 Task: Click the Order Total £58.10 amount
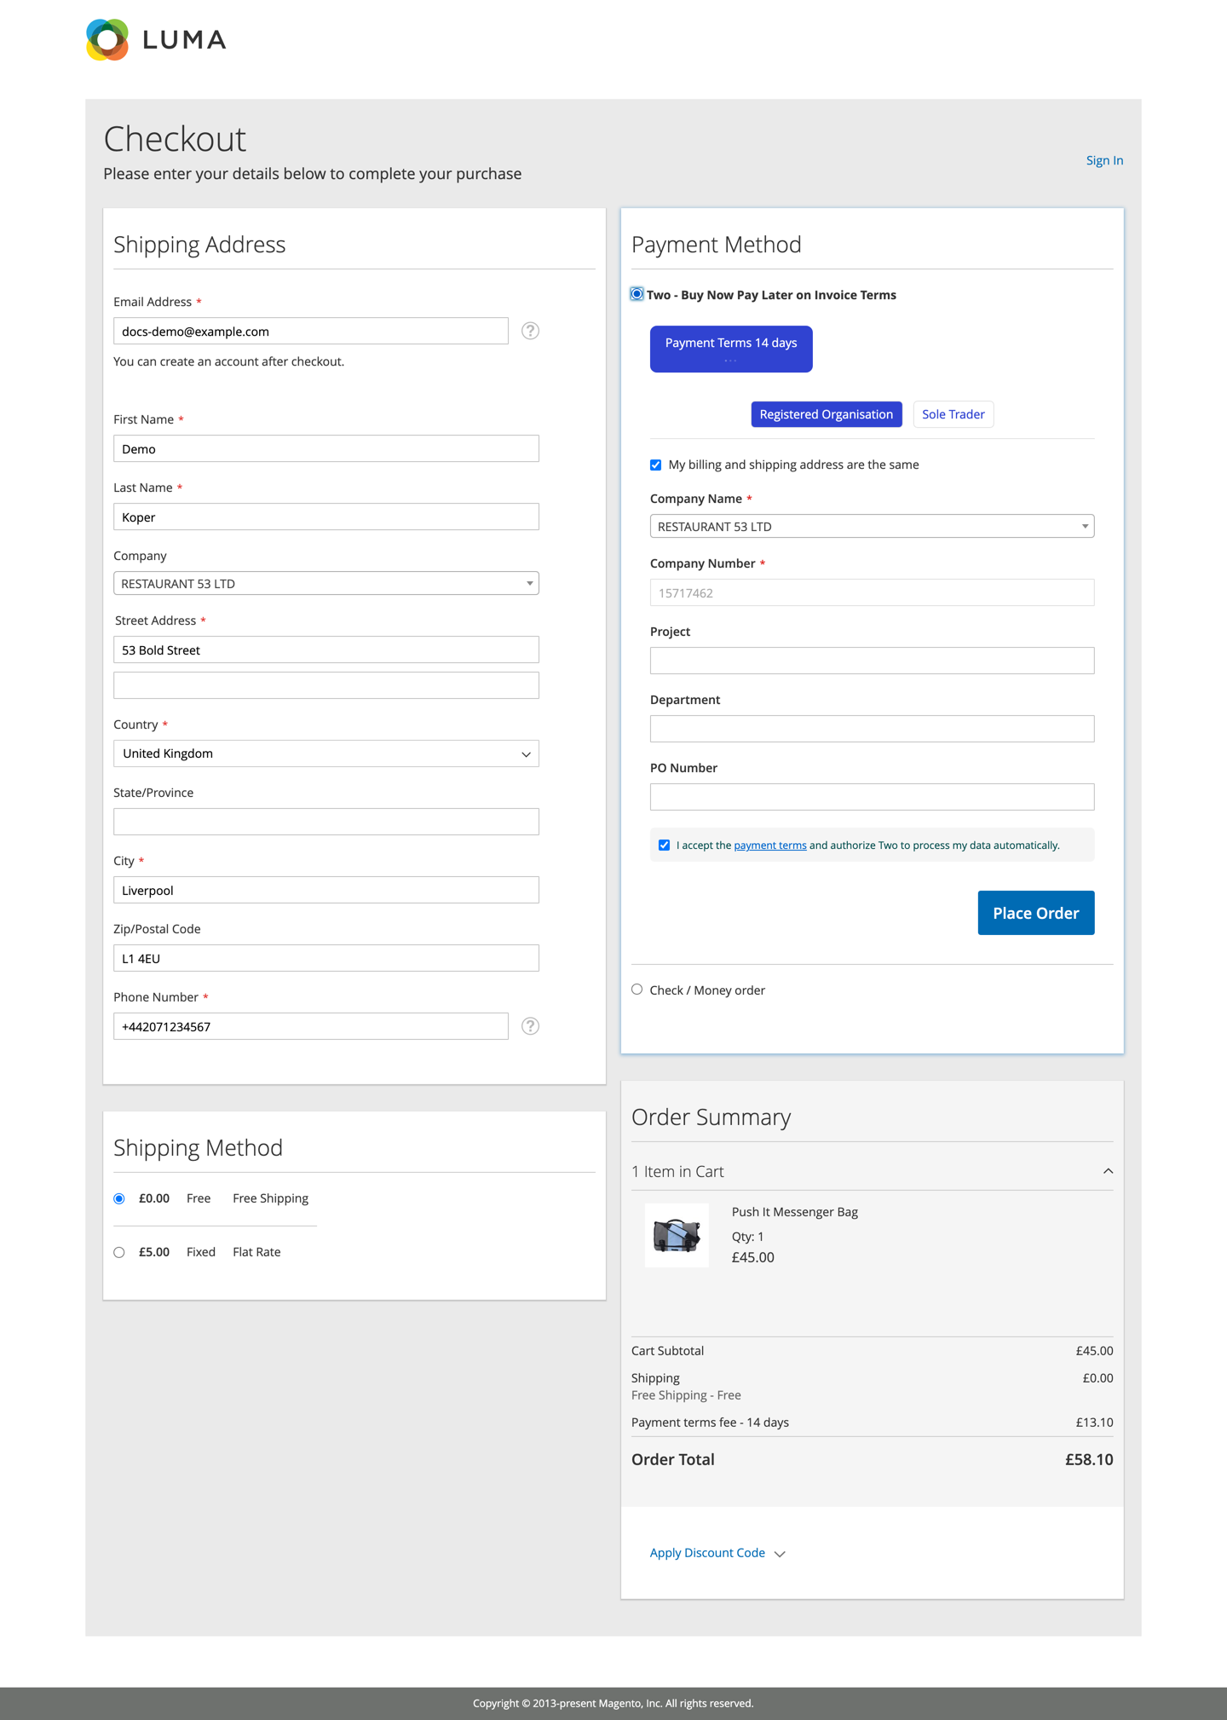pyautogui.click(x=1089, y=1459)
